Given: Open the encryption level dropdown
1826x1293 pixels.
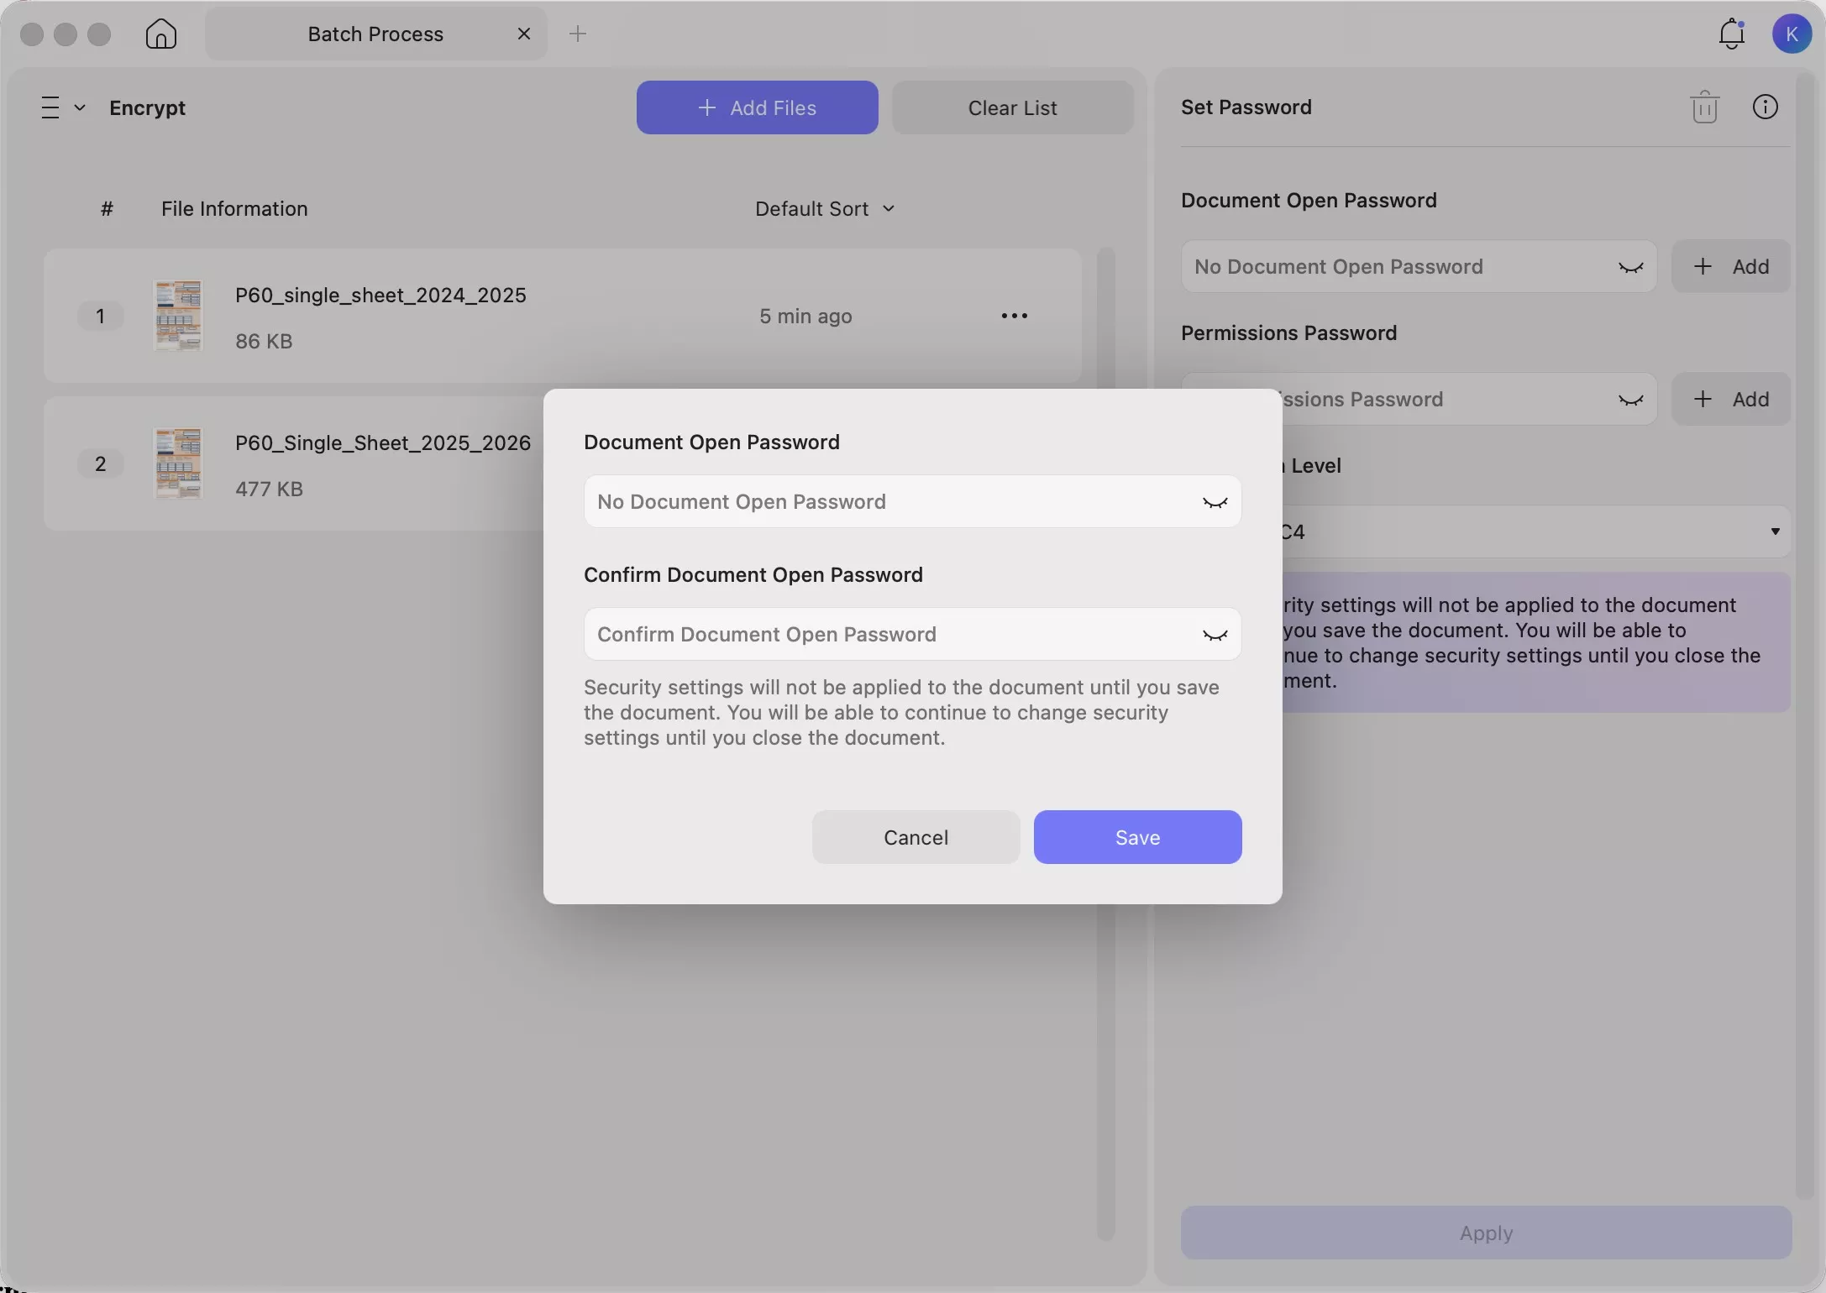Looking at the screenshot, I should coord(1775,531).
